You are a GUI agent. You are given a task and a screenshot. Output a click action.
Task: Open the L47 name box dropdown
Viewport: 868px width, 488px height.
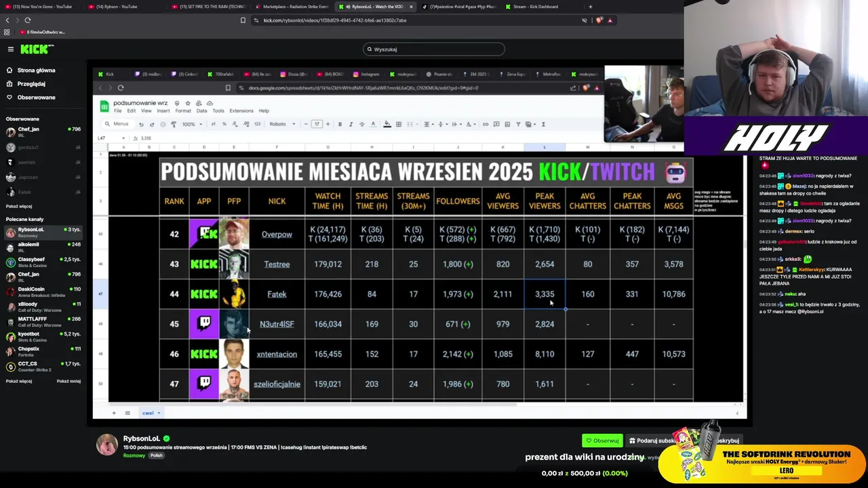123,138
